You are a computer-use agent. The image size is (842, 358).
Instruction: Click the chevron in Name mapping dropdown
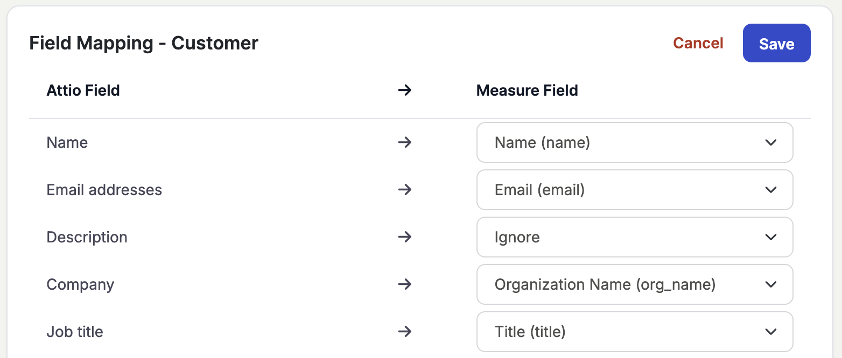click(x=770, y=142)
